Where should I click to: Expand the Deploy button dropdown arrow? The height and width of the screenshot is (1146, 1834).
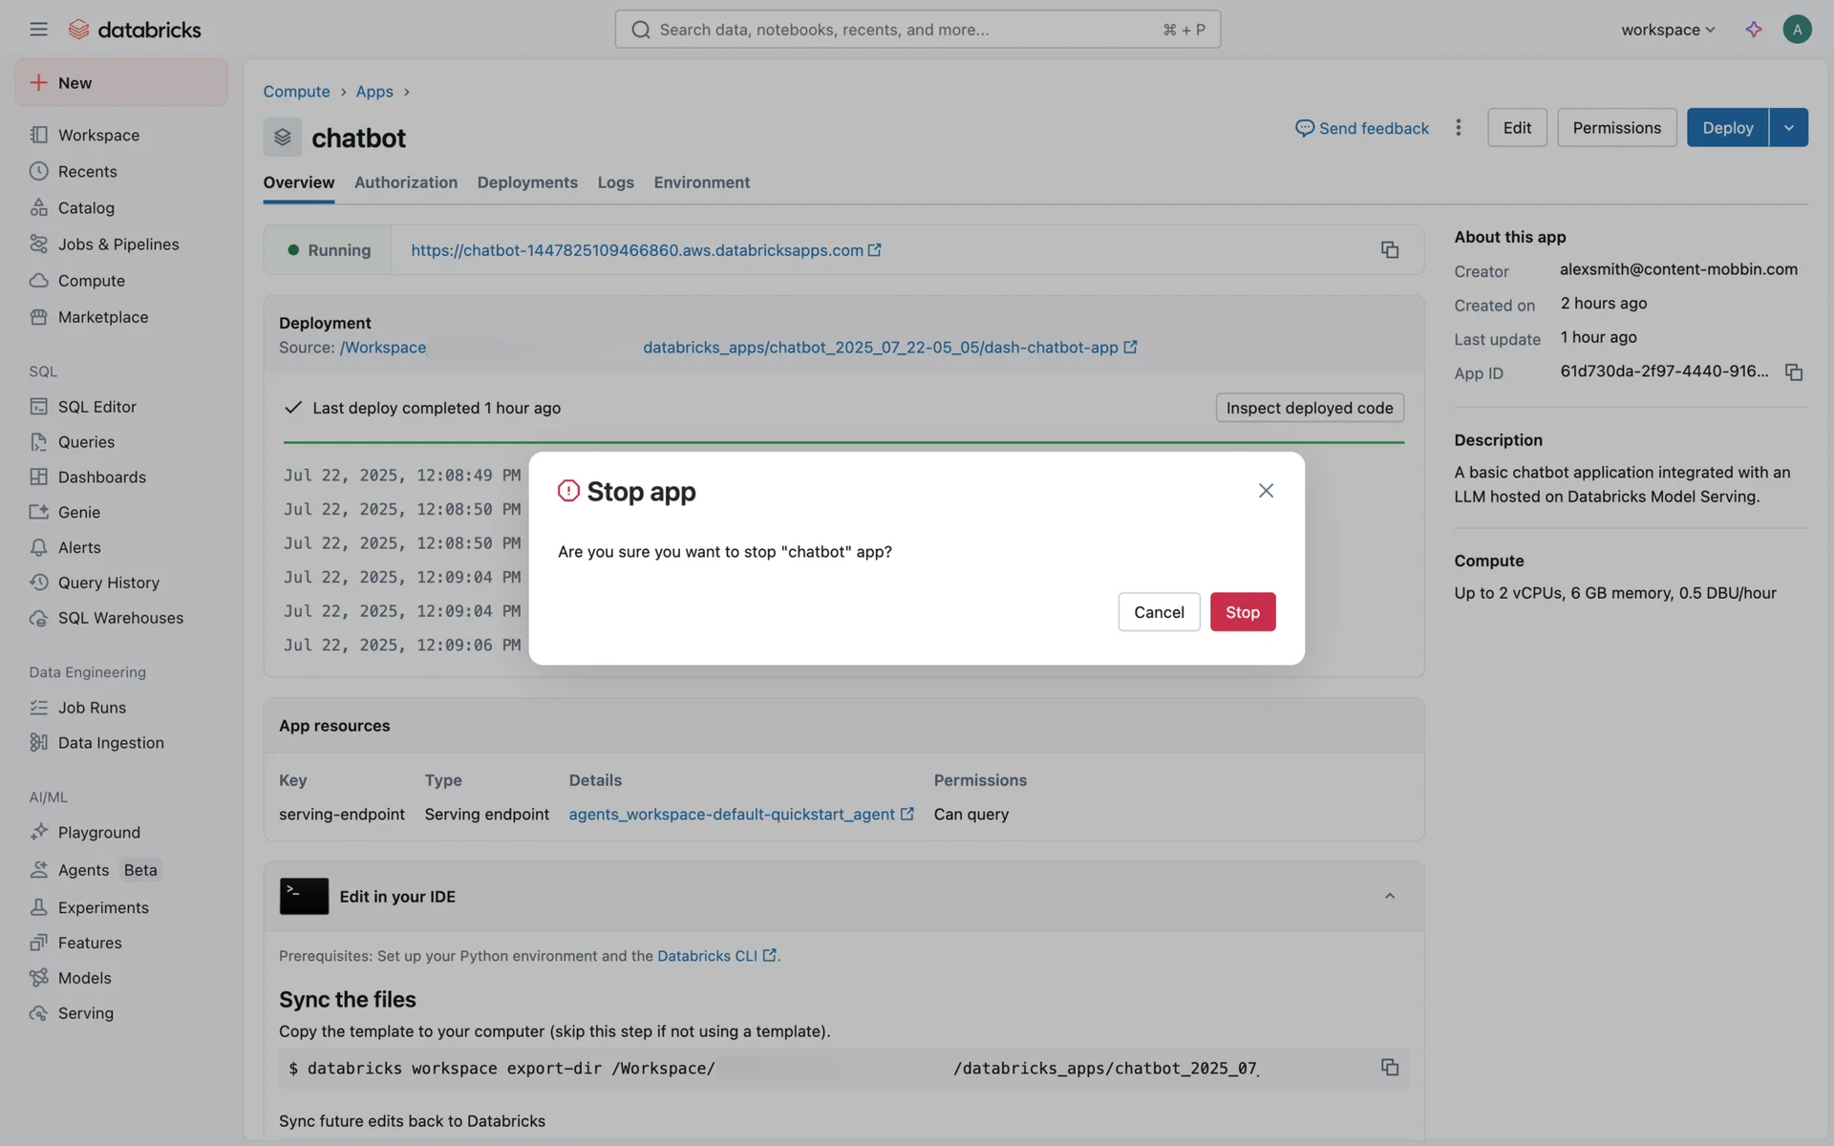click(x=1788, y=128)
